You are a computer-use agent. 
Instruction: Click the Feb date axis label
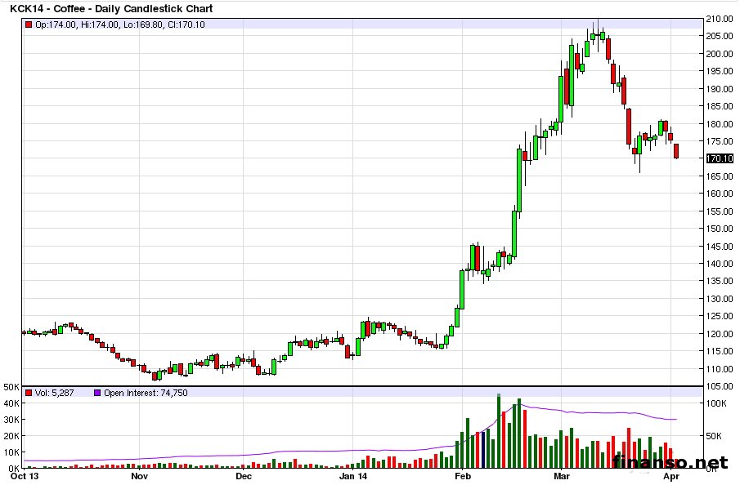tap(462, 475)
